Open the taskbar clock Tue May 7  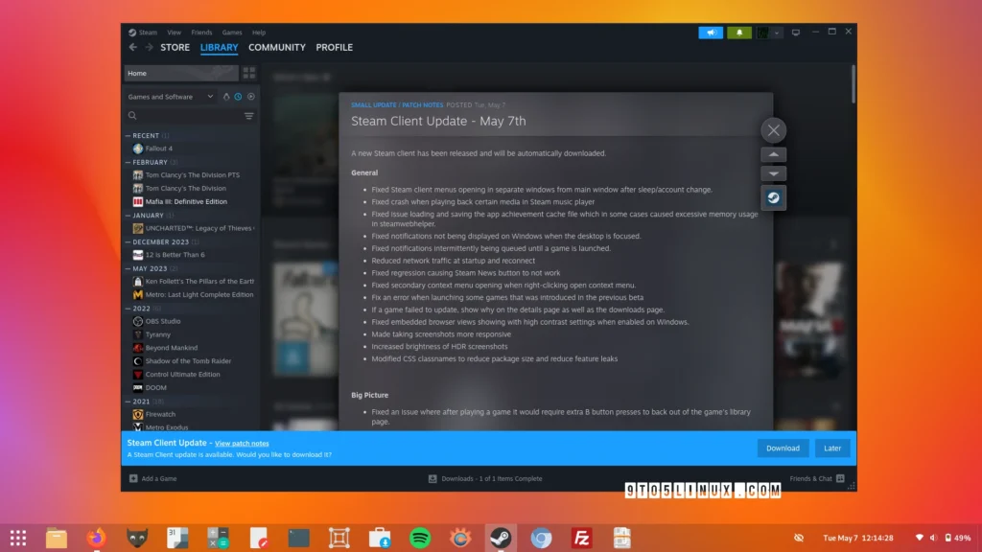click(858, 538)
